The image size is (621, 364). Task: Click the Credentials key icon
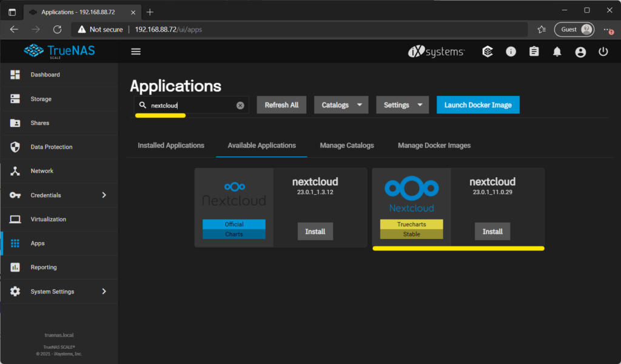(15, 195)
